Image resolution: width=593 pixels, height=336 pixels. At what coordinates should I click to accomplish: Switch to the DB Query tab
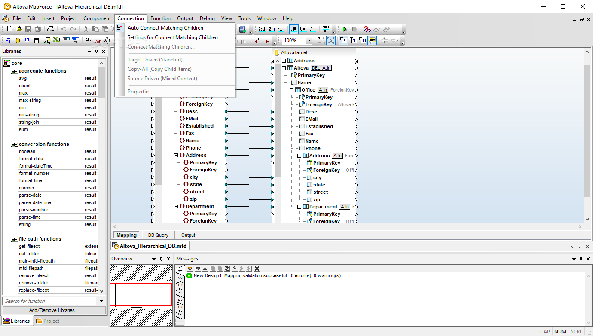[158, 235]
